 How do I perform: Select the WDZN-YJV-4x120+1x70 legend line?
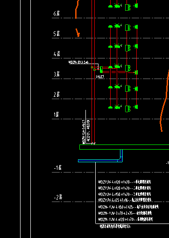(x=126, y=219)
